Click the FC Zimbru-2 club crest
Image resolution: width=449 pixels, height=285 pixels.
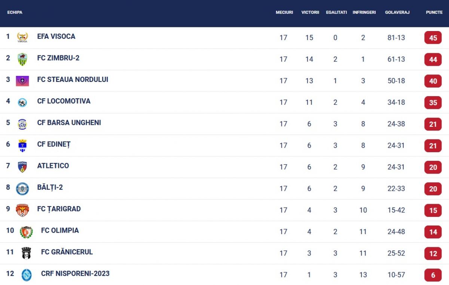[x=22, y=59]
